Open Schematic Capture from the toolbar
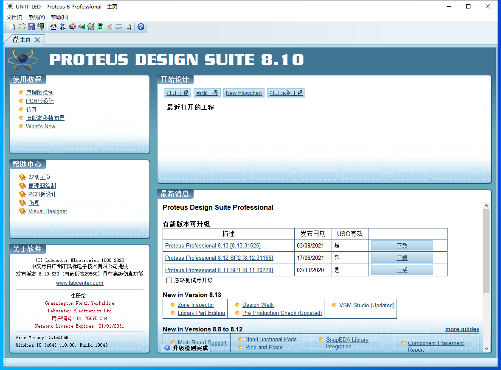The height and width of the screenshot is (370, 501). (x=63, y=27)
